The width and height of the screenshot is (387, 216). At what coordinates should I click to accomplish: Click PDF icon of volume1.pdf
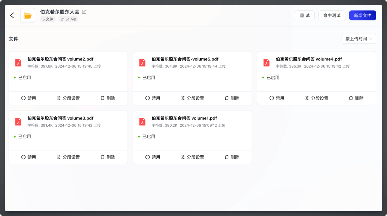click(x=142, y=122)
